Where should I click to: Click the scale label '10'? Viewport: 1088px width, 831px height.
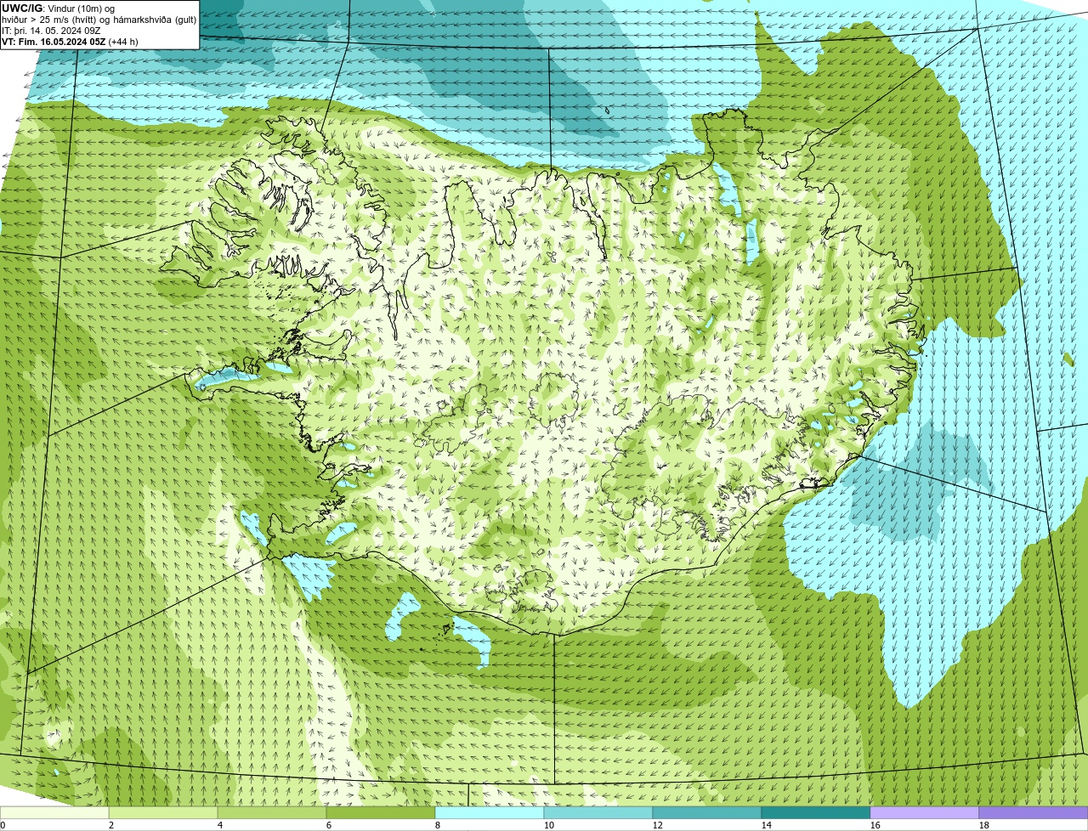click(x=549, y=825)
